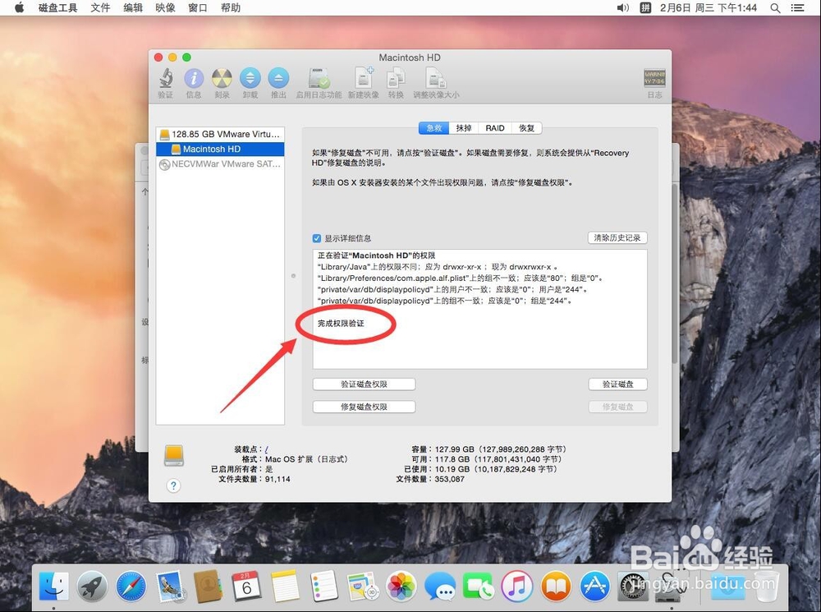Viewport: 821px width, 612px height.
Task: Click the 新建映像 toolbar icon
Action: click(x=364, y=78)
